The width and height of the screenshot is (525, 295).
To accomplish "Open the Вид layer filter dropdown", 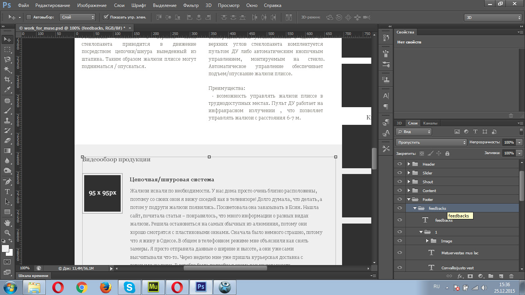I will pos(414,131).
